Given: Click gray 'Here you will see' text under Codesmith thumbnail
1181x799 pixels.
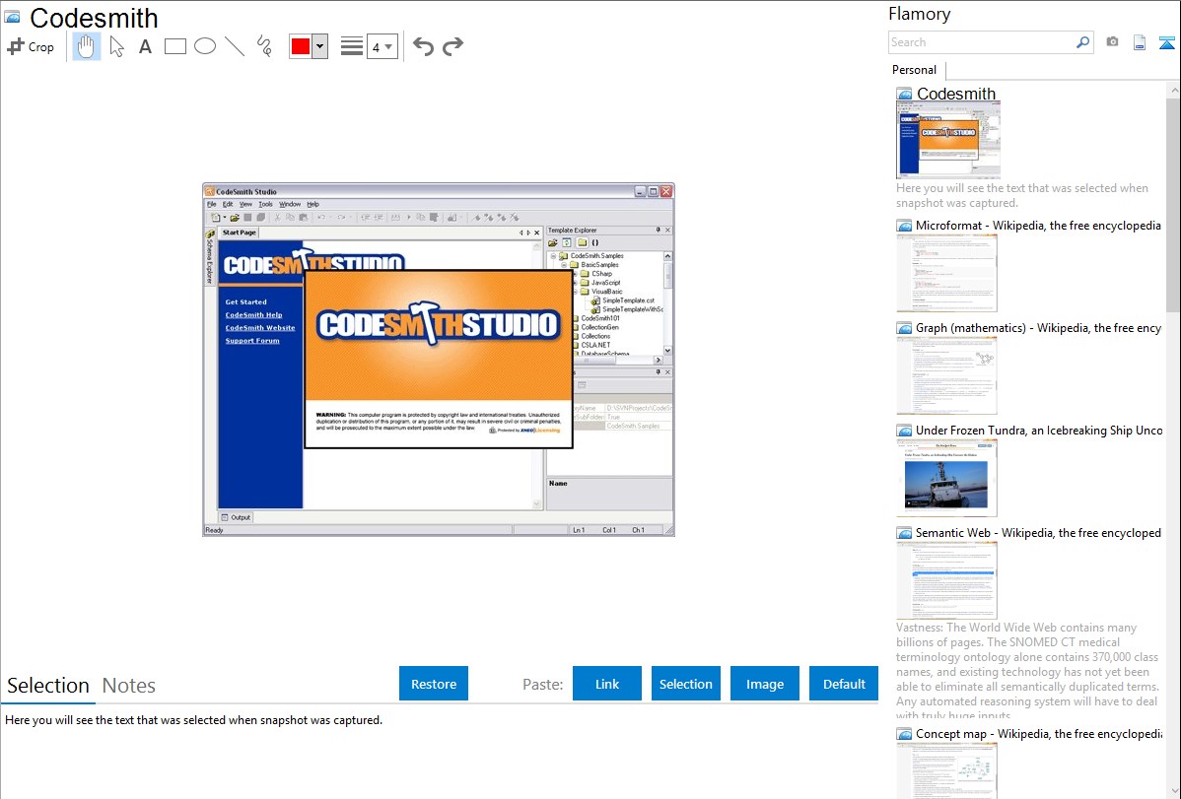Looking at the screenshot, I should pyautogui.click(x=1022, y=196).
